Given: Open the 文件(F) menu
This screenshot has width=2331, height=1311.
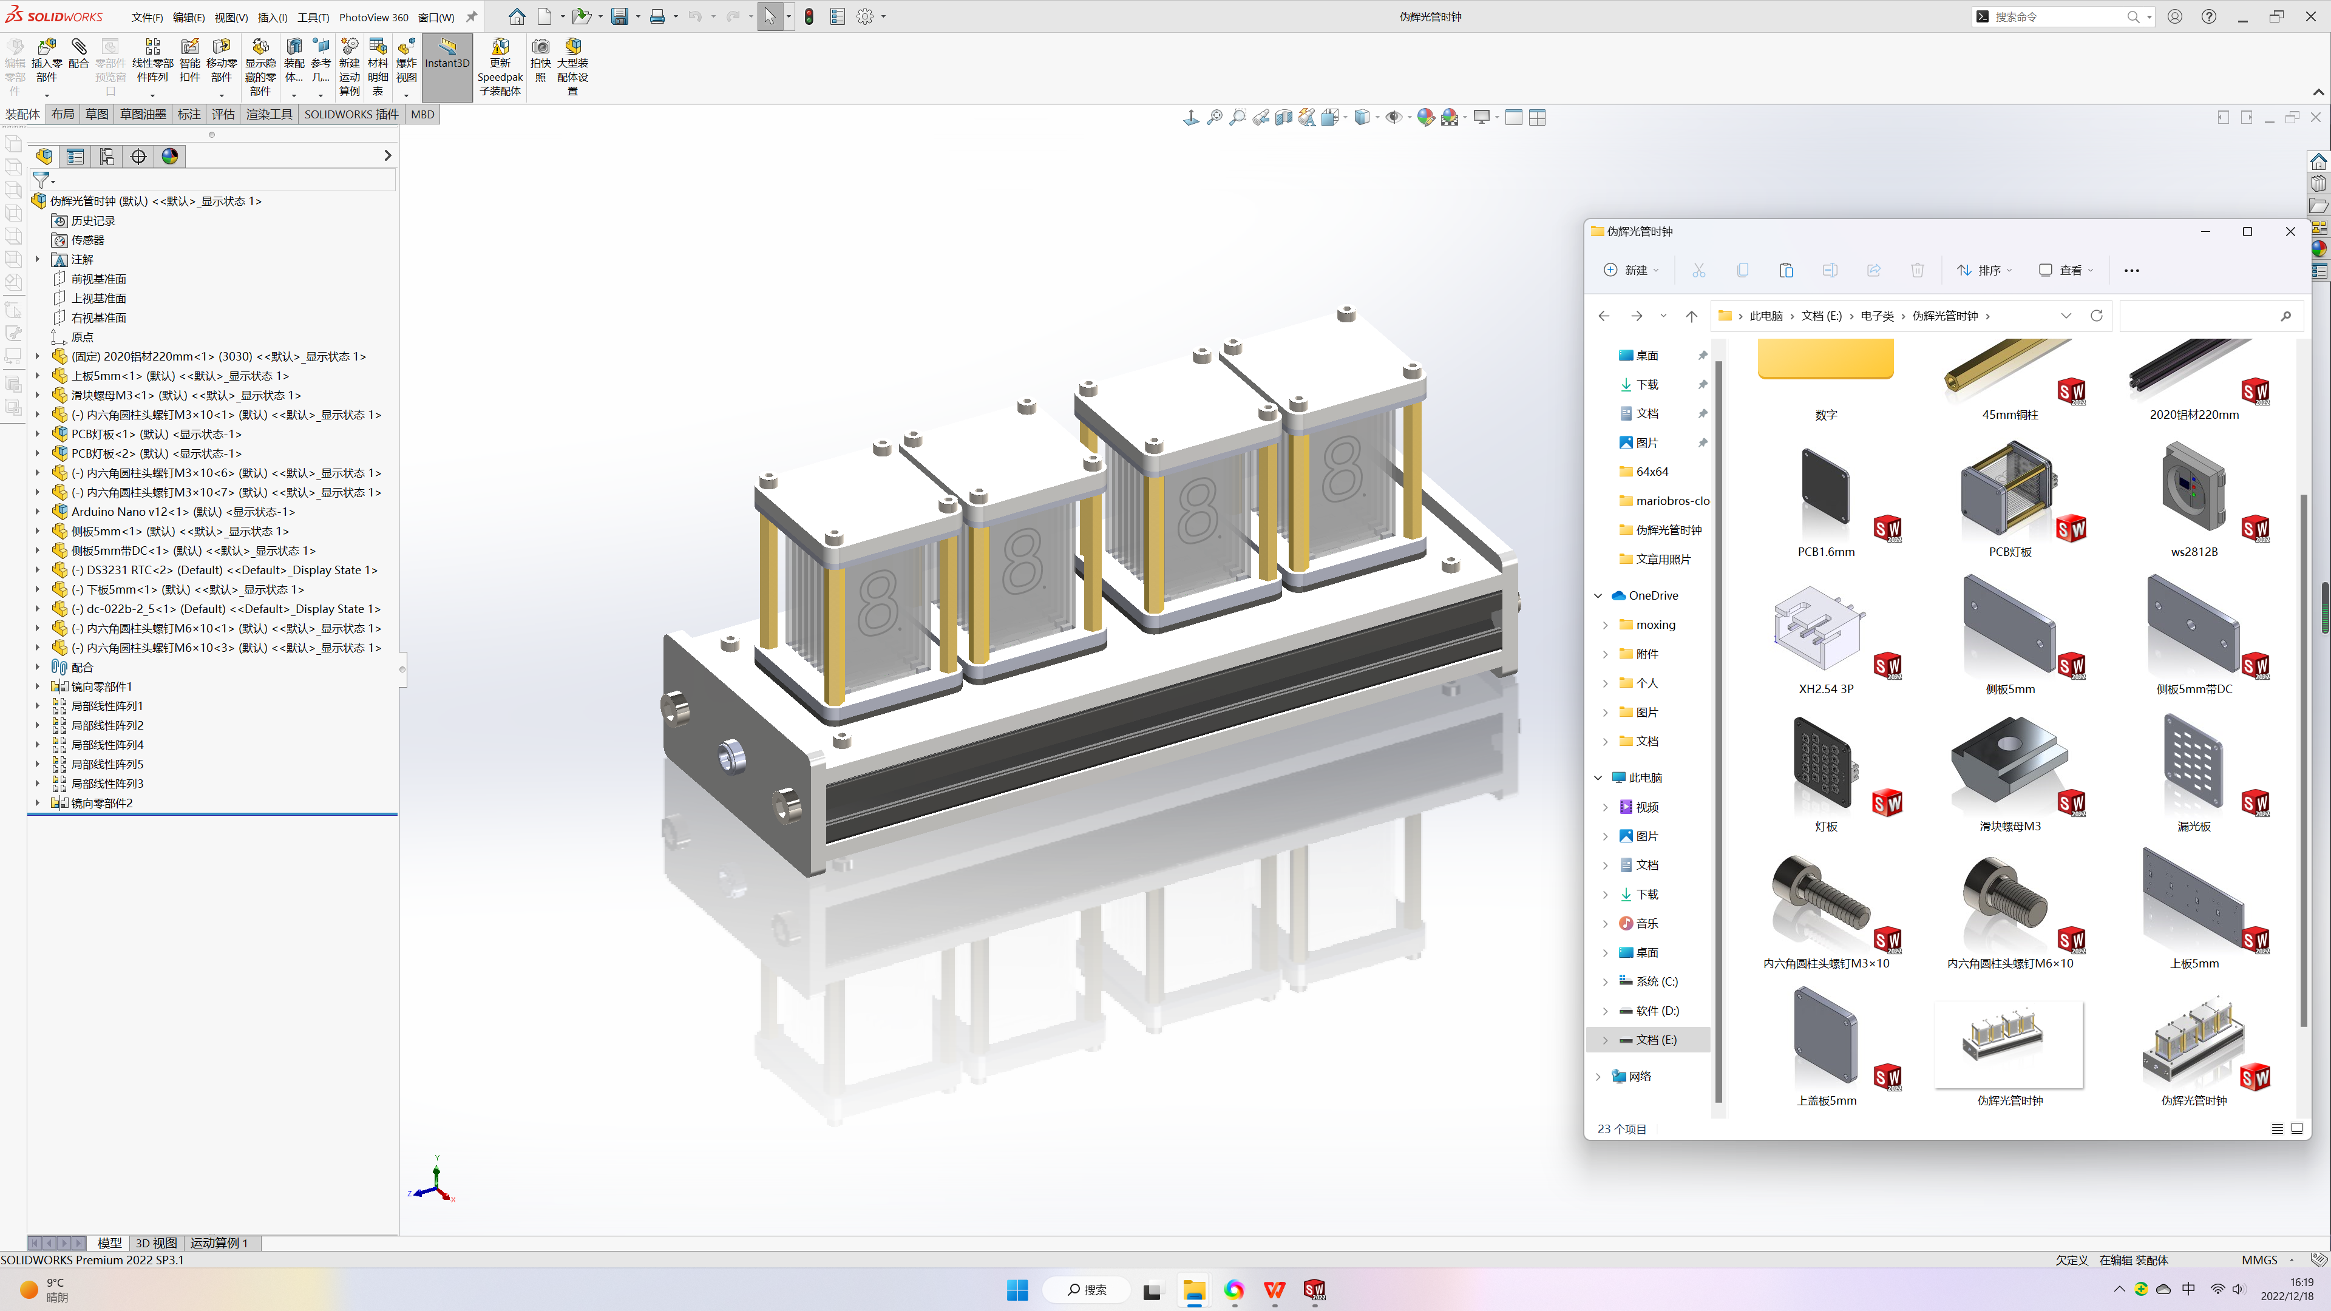Looking at the screenshot, I should tap(148, 17).
